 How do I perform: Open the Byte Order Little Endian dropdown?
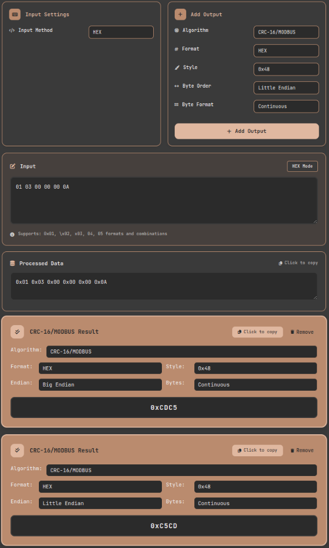(286, 88)
